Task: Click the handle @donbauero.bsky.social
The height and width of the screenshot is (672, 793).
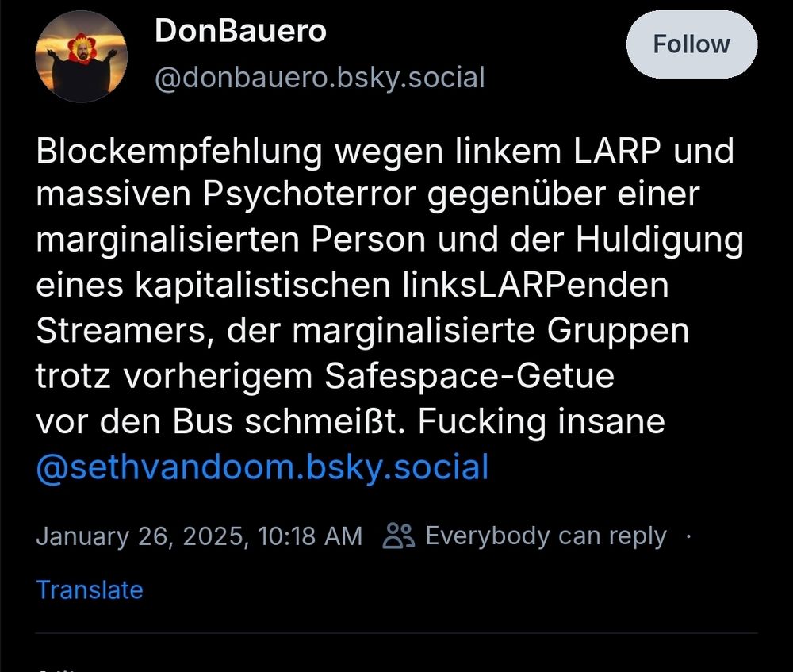Action: coord(317,77)
